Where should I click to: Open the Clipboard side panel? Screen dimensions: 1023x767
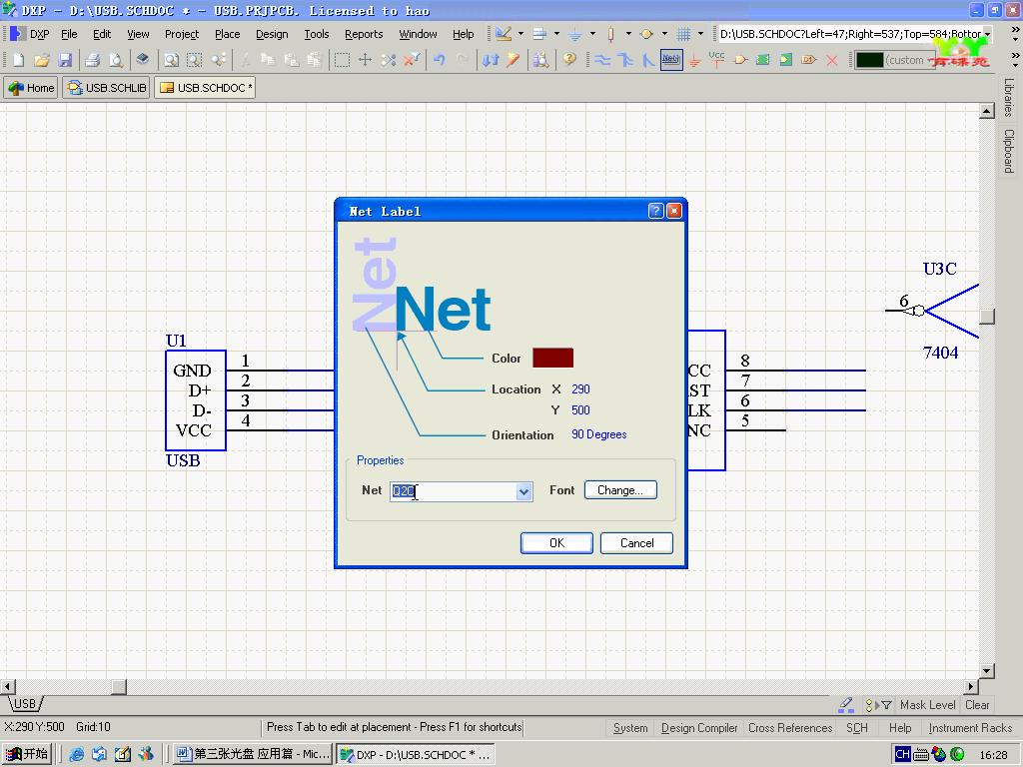point(1009,151)
